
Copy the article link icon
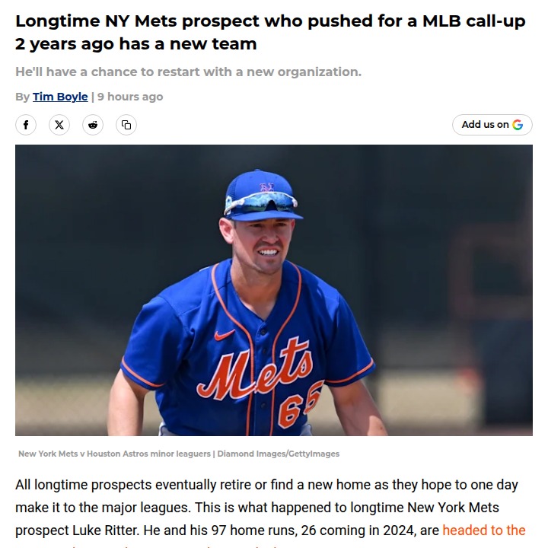tap(126, 125)
